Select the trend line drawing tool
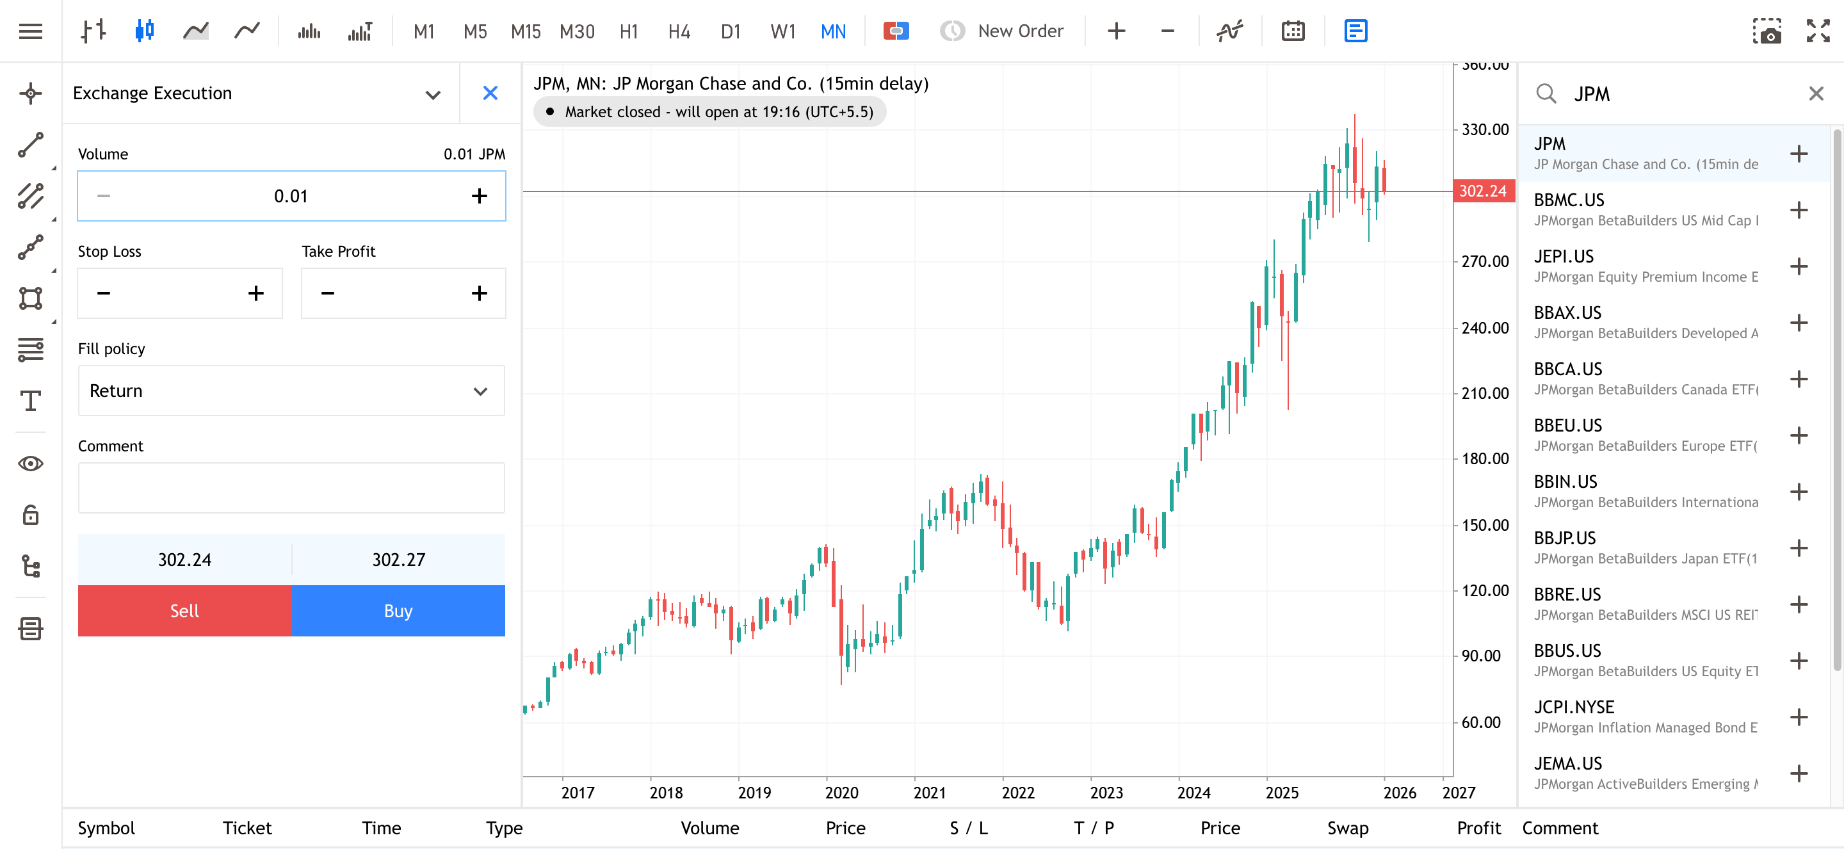The image size is (1844, 849). pyautogui.click(x=31, y=145)
